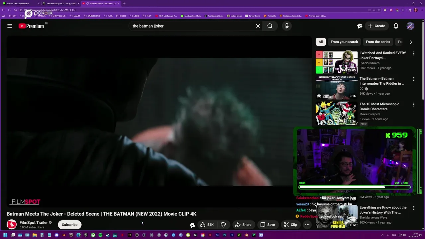The width and height of the screenshot is (425, 239).
Task: Open FilmSpot Trailer channel avatar
Action: click(12, 225)
